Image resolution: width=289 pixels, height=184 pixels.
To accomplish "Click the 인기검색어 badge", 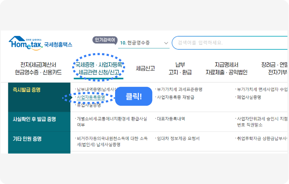I will (x=105, y=40).
